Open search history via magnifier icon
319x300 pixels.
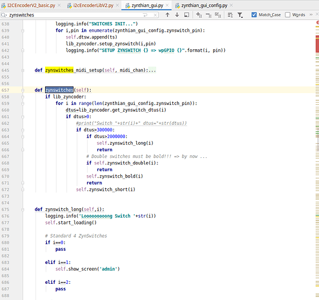point(4,15)
